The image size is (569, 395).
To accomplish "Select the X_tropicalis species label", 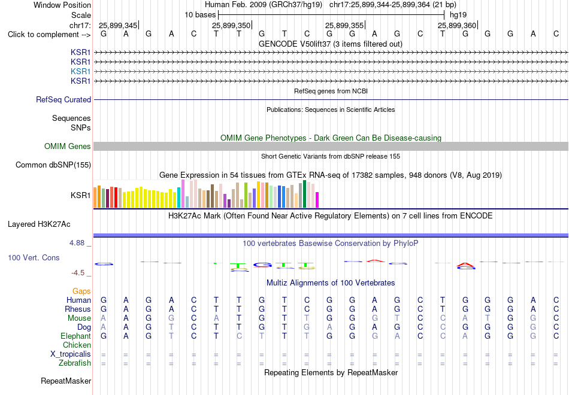I will coord(71,354).
